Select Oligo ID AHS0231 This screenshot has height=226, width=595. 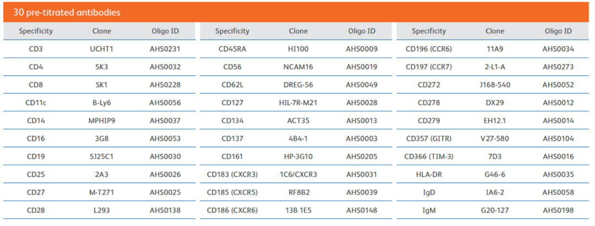coord(165,49)
